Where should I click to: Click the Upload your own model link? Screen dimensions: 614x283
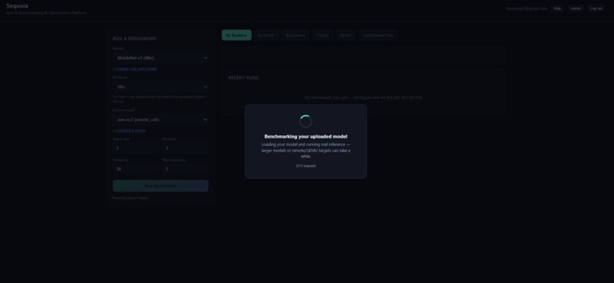click(135, 68)
